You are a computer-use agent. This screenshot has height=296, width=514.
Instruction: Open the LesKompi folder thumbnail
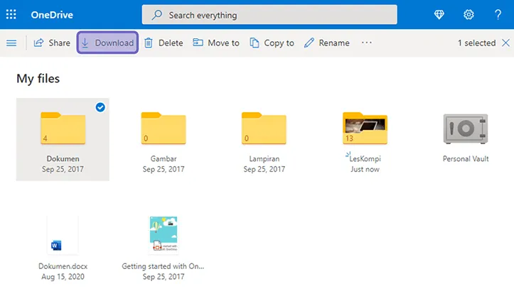[x=365, y=128]
